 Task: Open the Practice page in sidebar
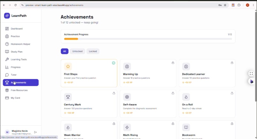point(21,36)
